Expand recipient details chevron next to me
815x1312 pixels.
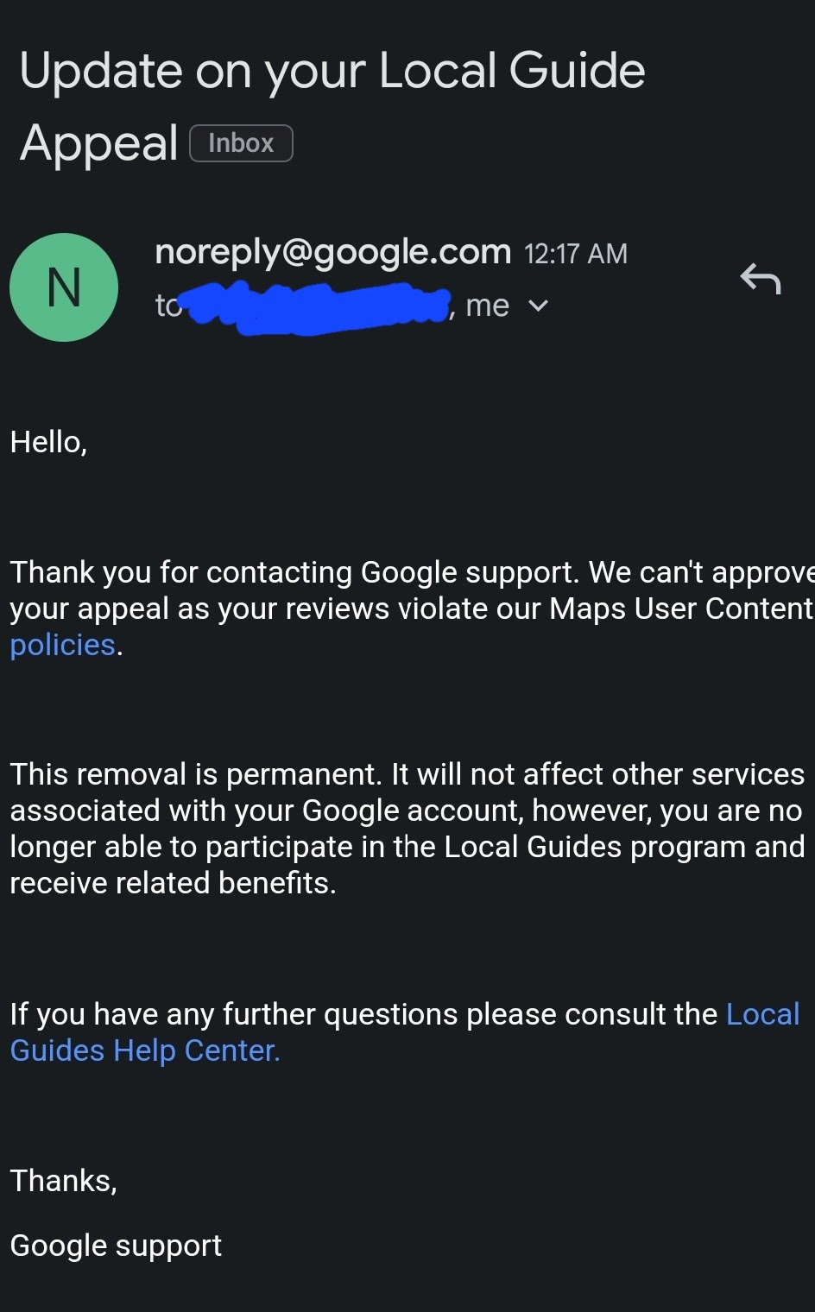[x=538, y=306]
